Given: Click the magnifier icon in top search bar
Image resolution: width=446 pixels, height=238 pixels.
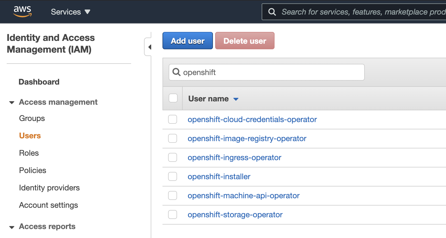Looking at the screenshot, I should pos(272,12).
